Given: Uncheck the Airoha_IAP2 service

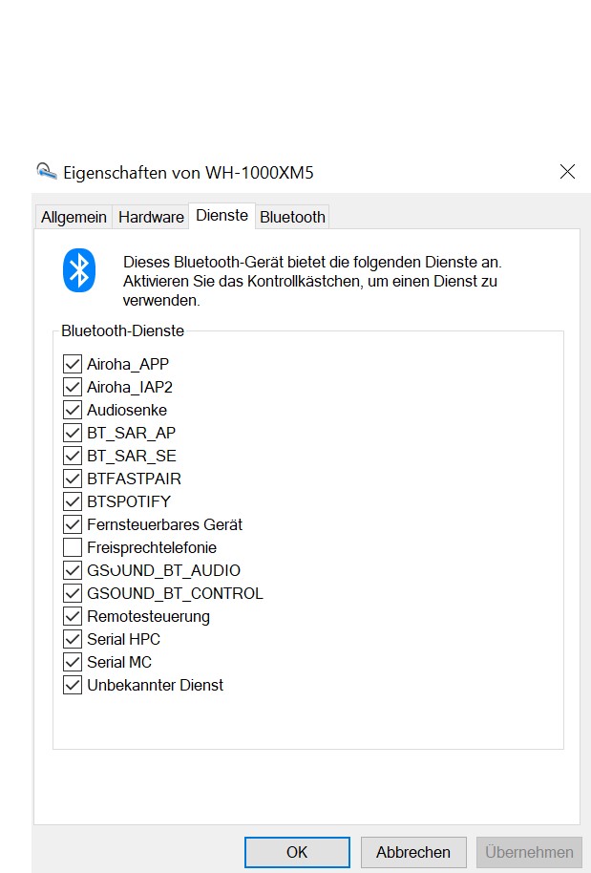Looking at the screenshot, I should [x=73, y=387].
